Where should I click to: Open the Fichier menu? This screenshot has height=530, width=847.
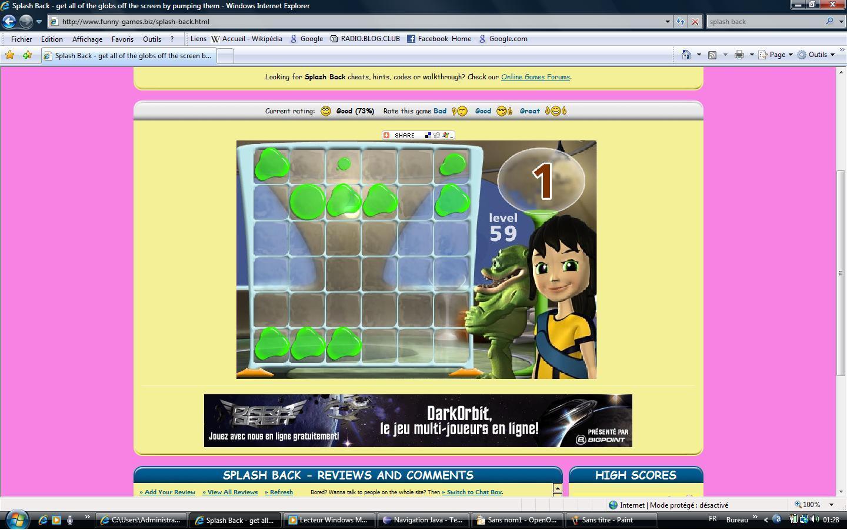point(21,39)
